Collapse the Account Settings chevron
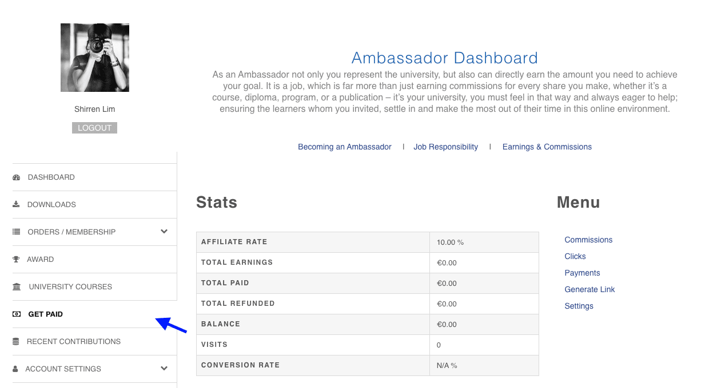This screenshot has width=717, height=388. (x=164, y=369)
